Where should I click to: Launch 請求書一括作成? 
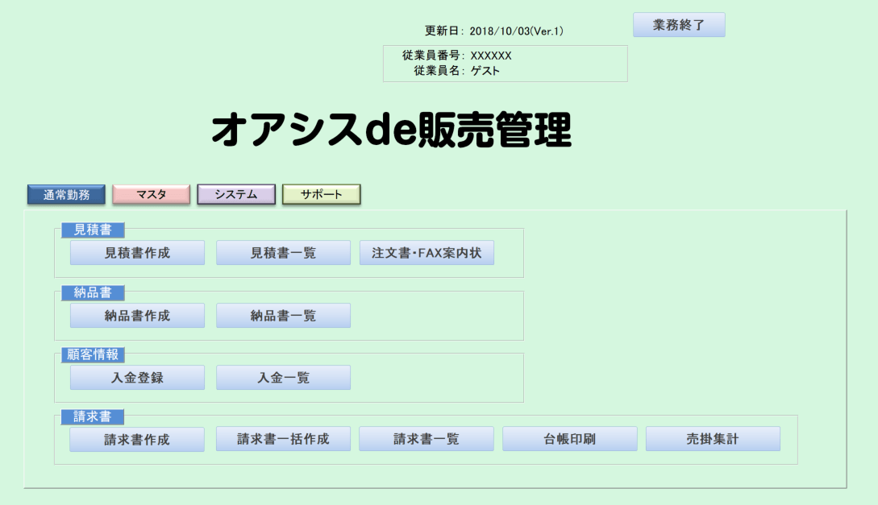click(x=283, y=439)
